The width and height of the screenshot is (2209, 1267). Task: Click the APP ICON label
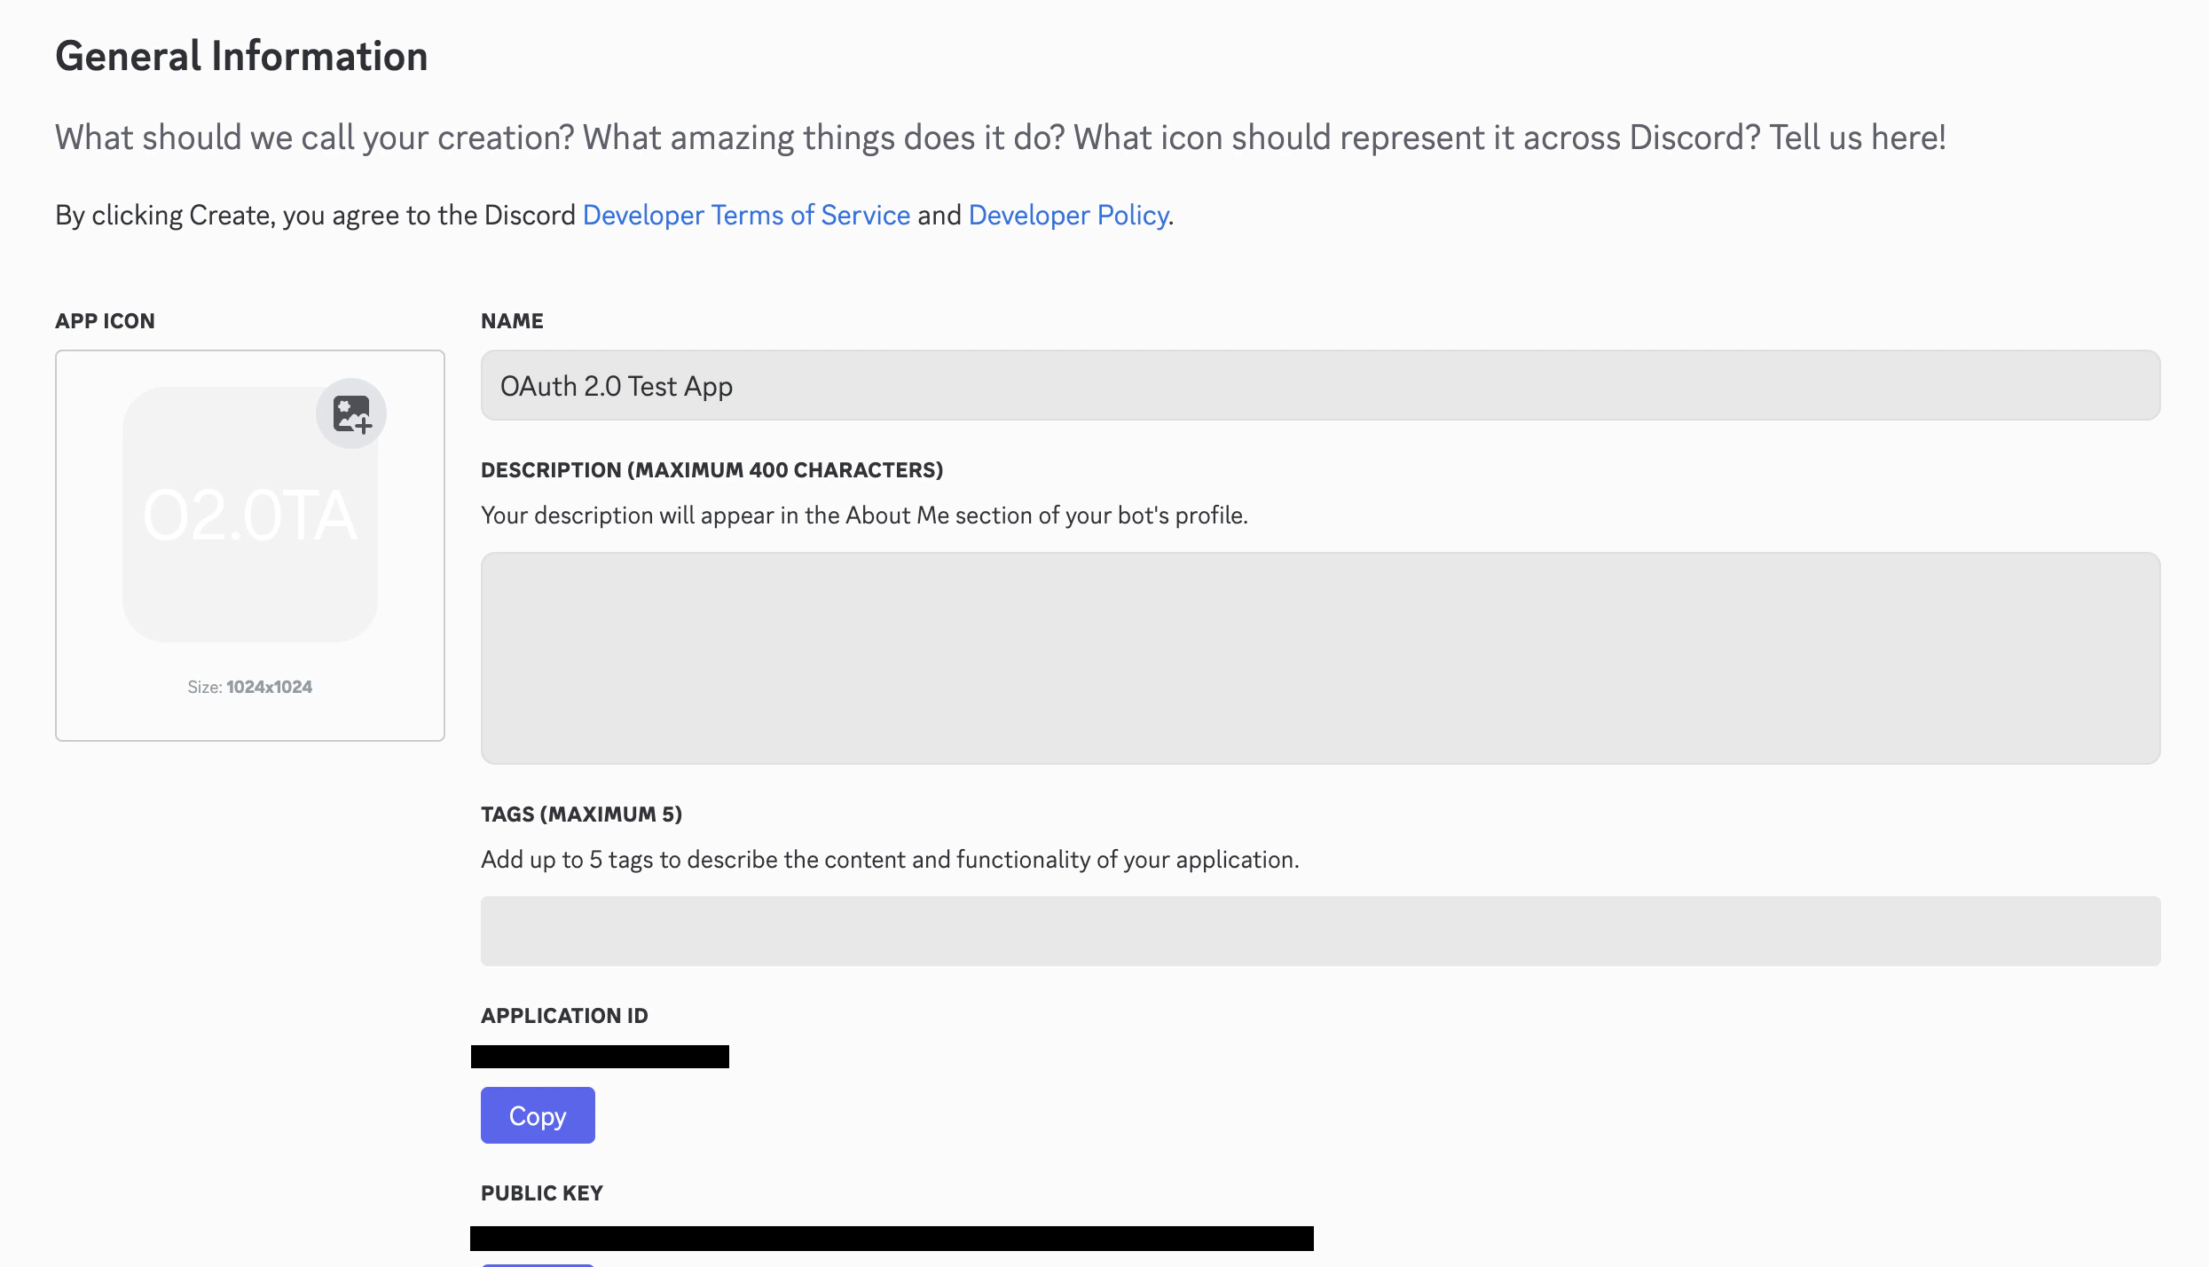105,321
